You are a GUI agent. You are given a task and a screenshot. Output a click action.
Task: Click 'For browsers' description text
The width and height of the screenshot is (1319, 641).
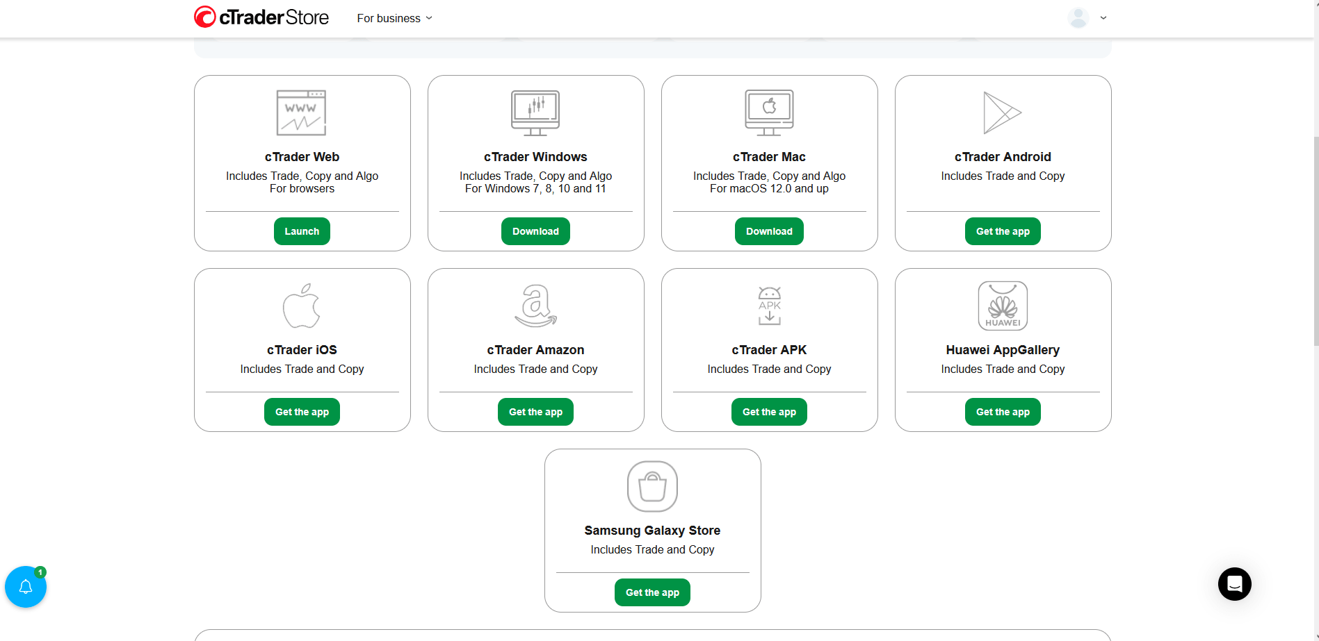coord(302,189)
